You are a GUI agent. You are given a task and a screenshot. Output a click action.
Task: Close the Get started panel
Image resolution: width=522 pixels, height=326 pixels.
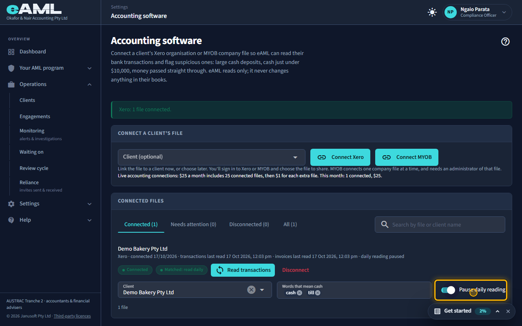508,311
